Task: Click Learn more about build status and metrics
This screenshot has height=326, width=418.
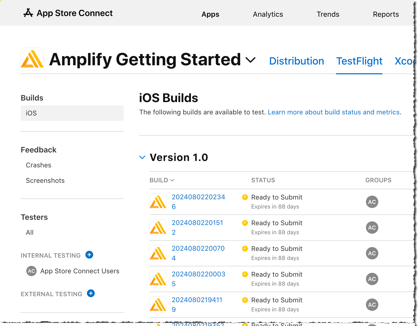Action: click(334, 112)
